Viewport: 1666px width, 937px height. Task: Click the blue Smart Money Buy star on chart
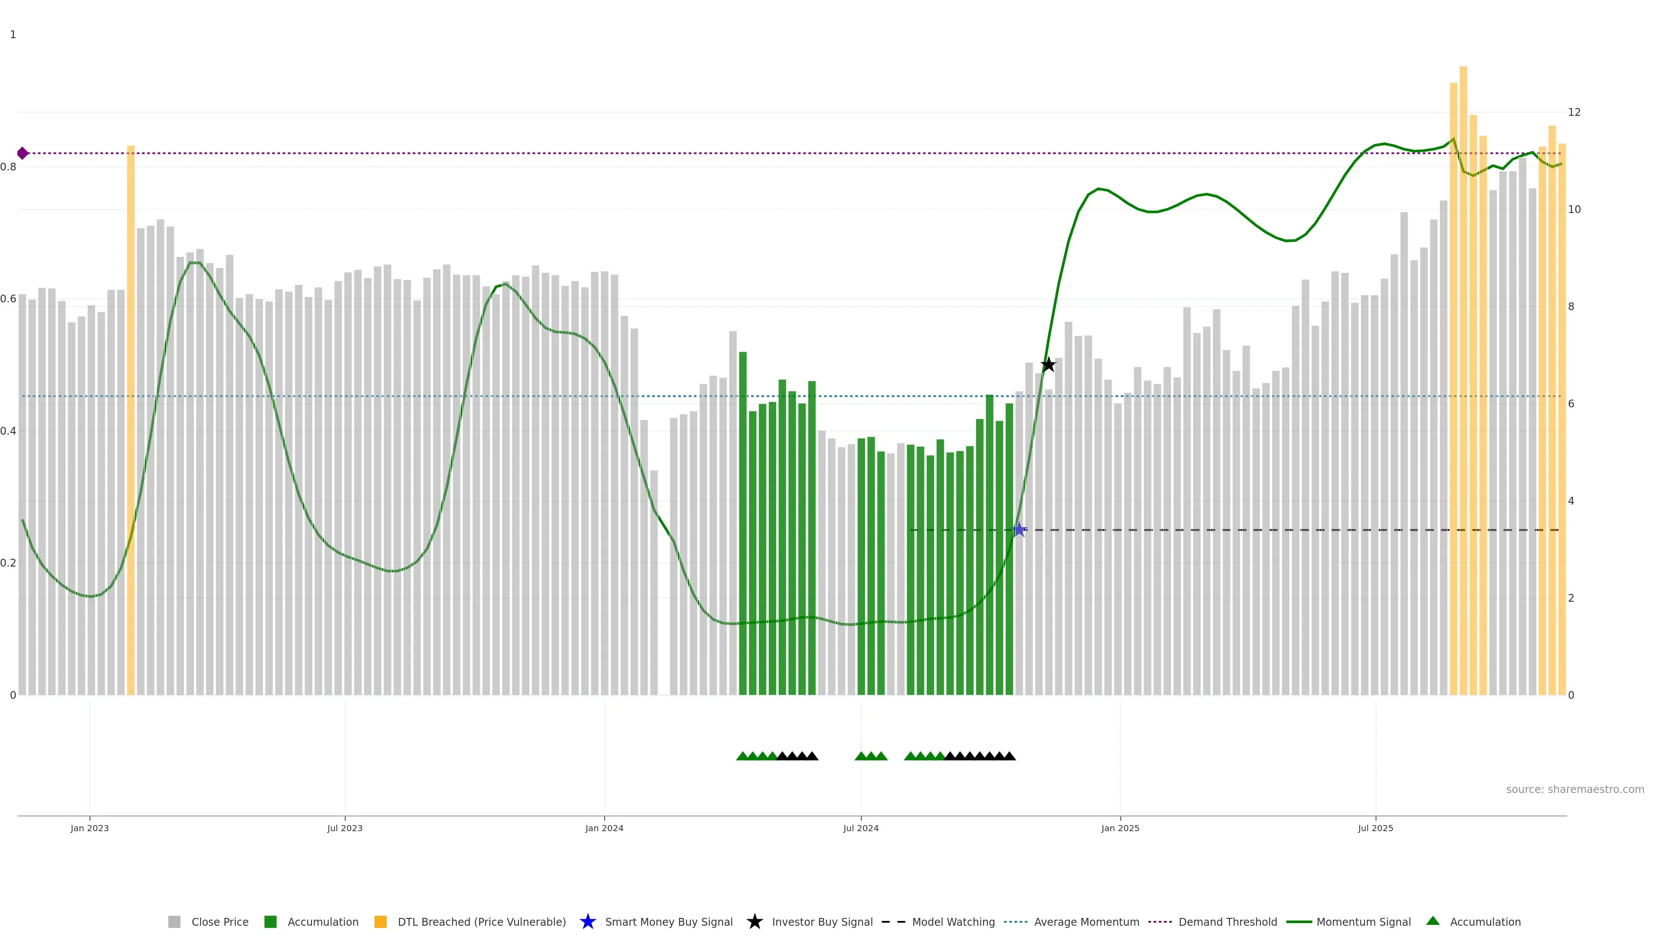pos(1019,530)
